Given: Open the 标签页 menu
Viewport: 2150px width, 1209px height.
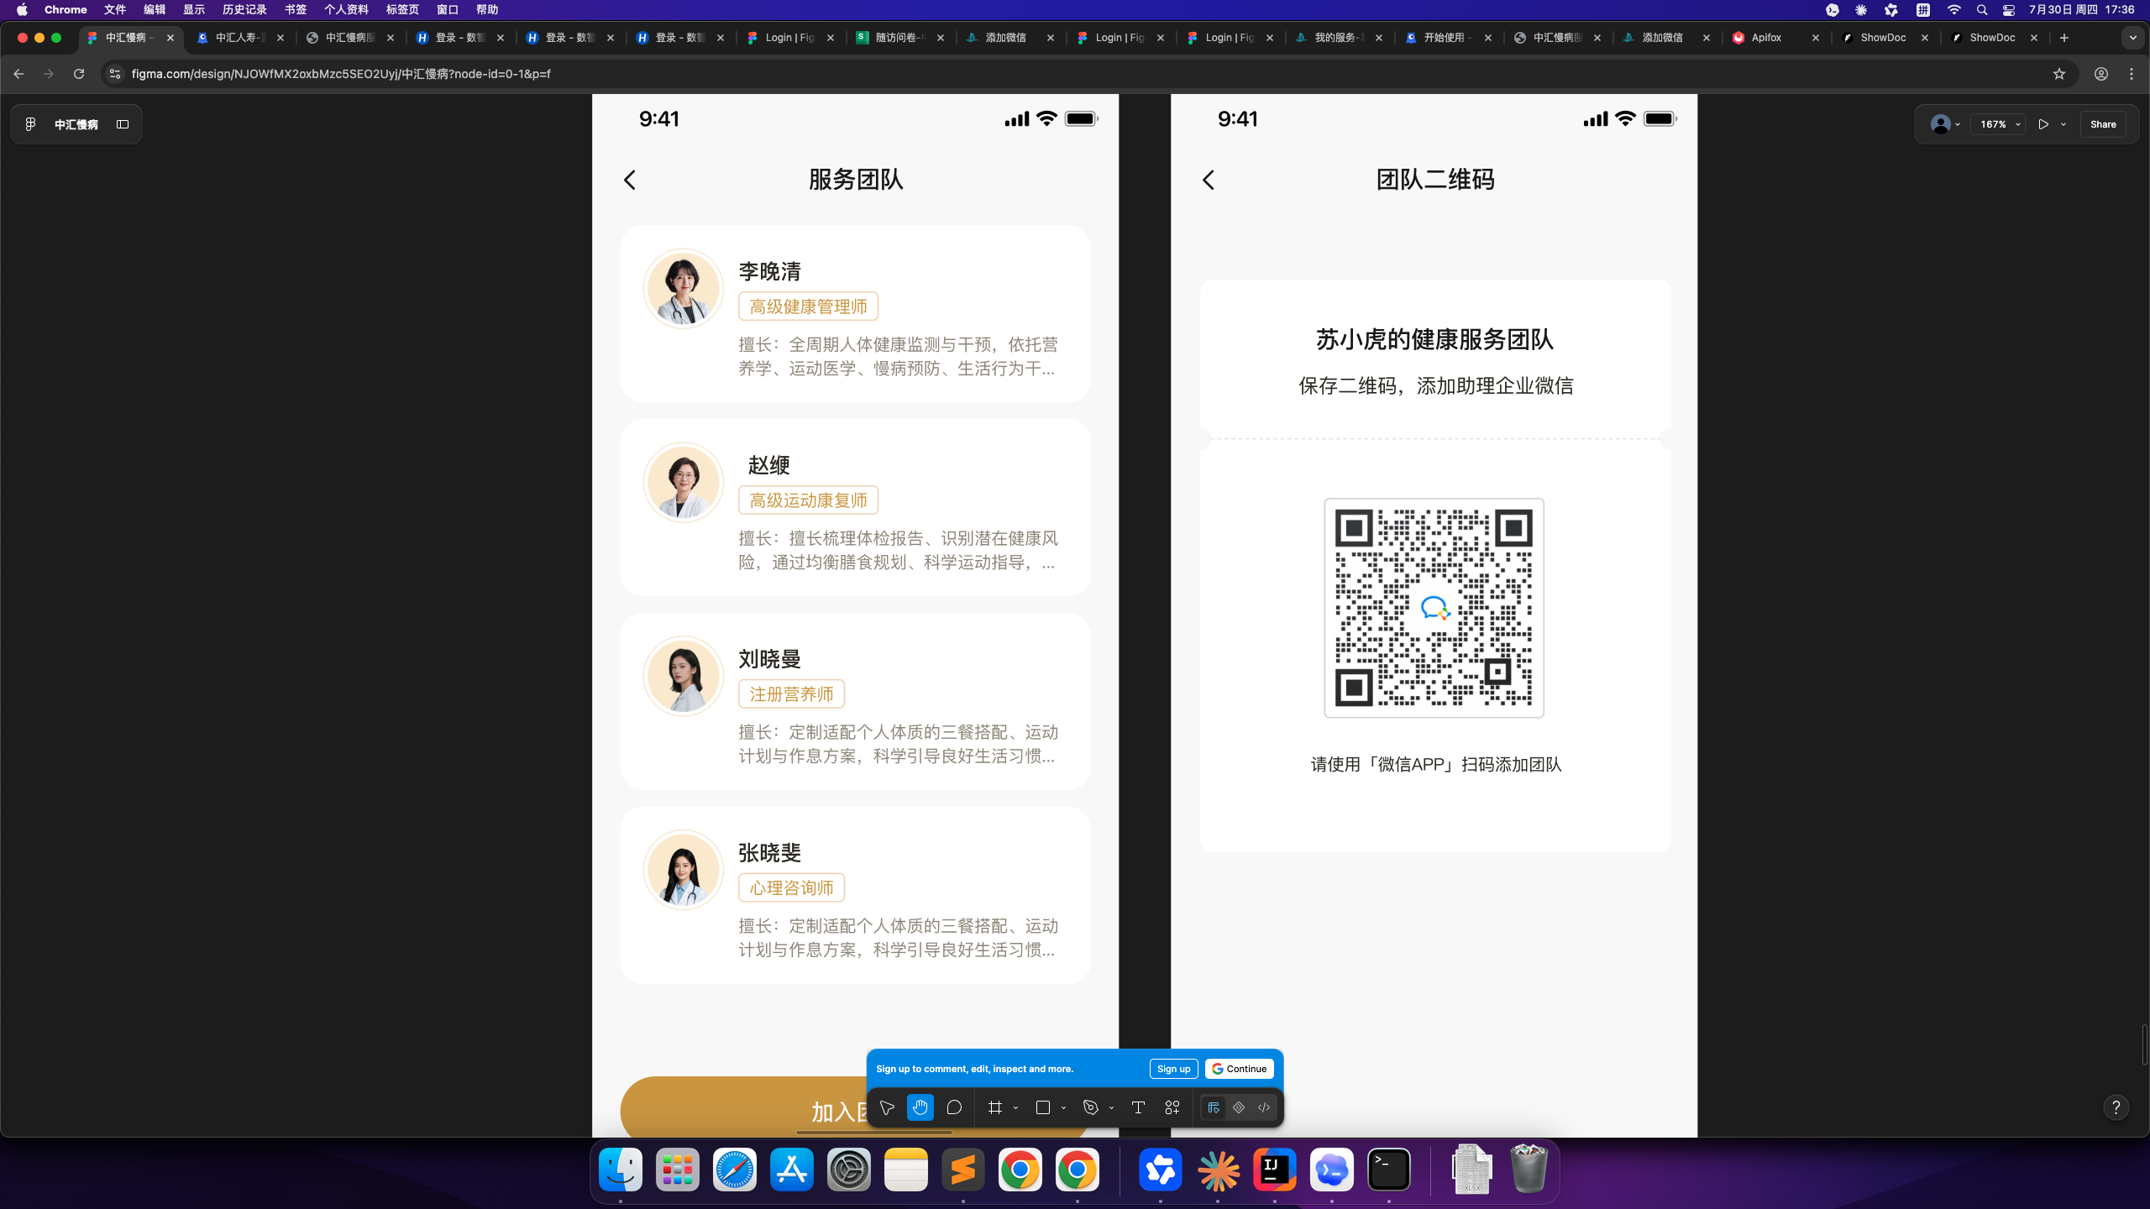Looking at the screenshot, I should (402, 10).
